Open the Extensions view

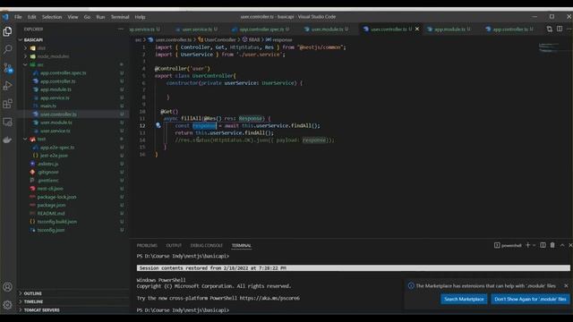(x=7, y=104)
